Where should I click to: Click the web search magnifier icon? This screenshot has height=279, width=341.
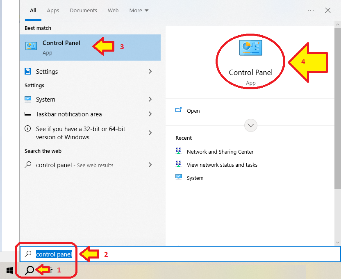28,165
